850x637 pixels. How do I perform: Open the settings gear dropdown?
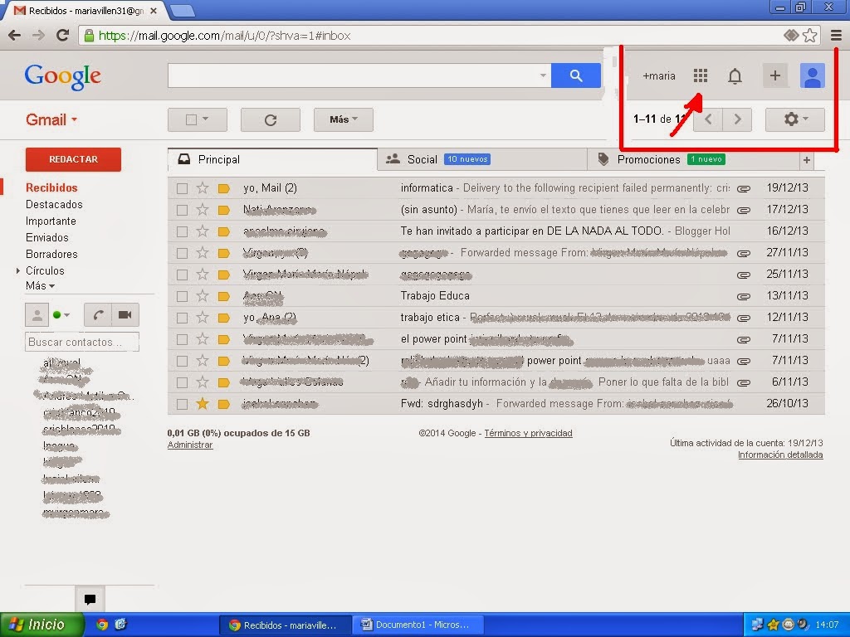tap(795, 119)
